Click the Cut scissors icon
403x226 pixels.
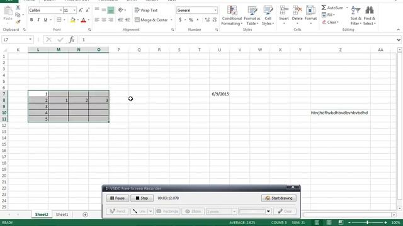click(18, 8)
